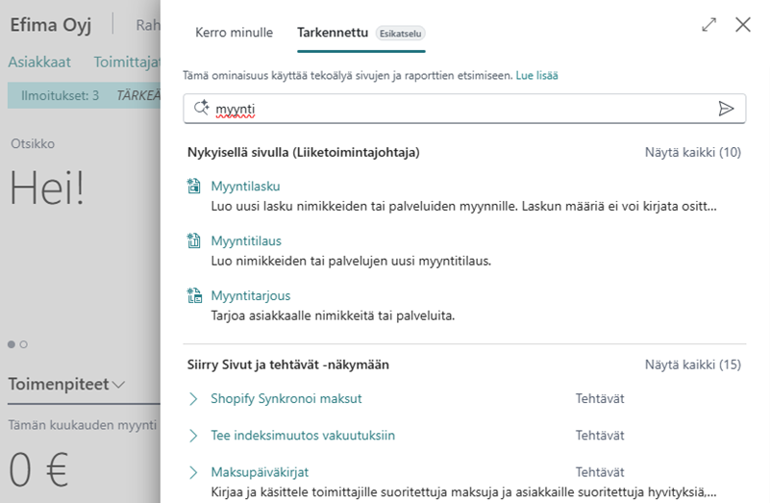This screenshot has height=503, width=770.
Task: Switch to the Kerro minulle tab
Action: [x=234, y=33]
